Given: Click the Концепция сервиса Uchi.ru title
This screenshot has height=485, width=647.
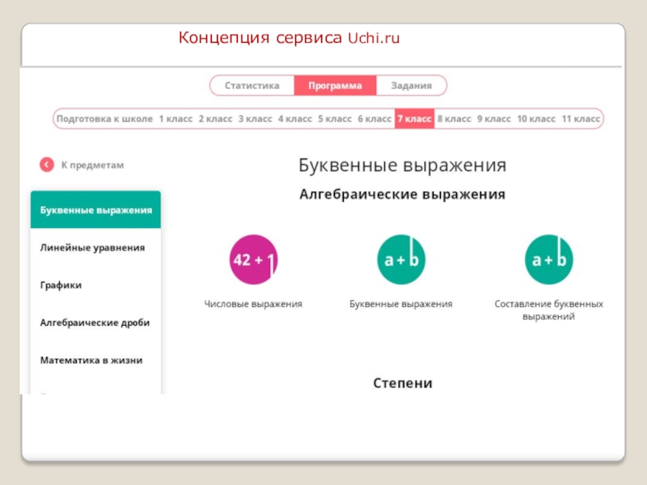Looking at the screenshot, I should [x=289, y=37].
